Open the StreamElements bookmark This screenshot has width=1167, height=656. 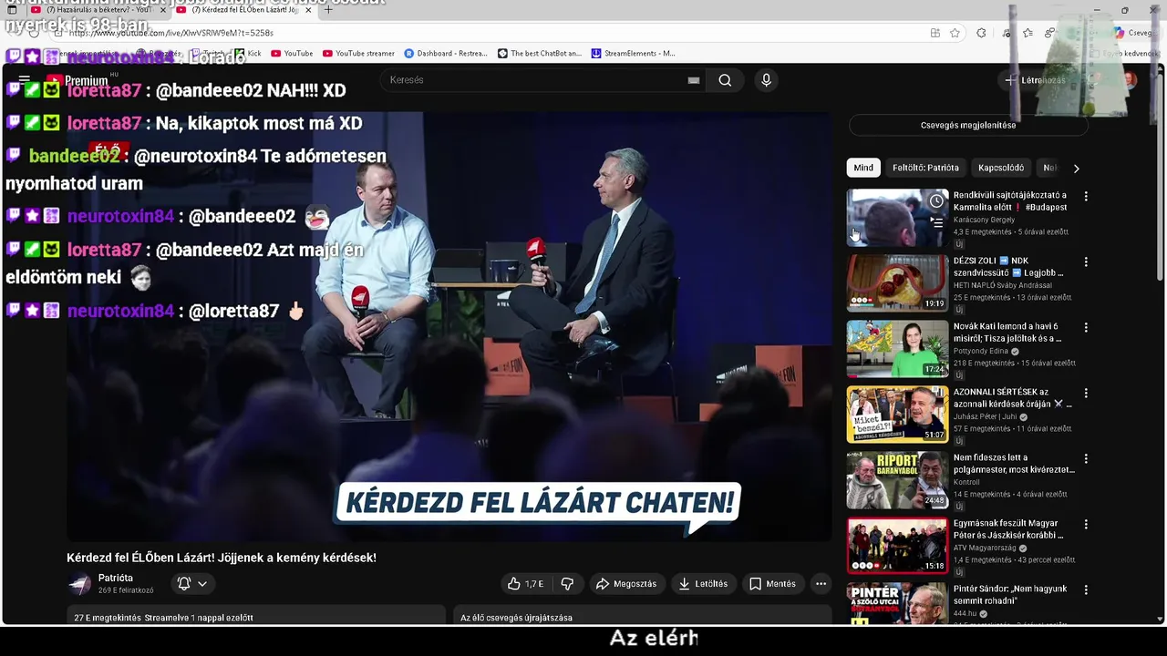(x=634, y=54)
